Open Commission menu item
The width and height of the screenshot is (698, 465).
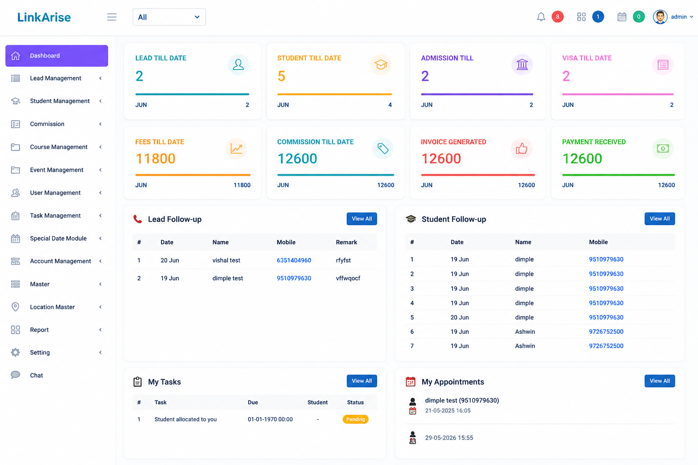(x=57, y=124)
